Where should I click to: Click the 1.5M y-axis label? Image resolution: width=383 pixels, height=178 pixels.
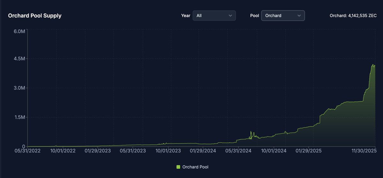coord(20,117)
